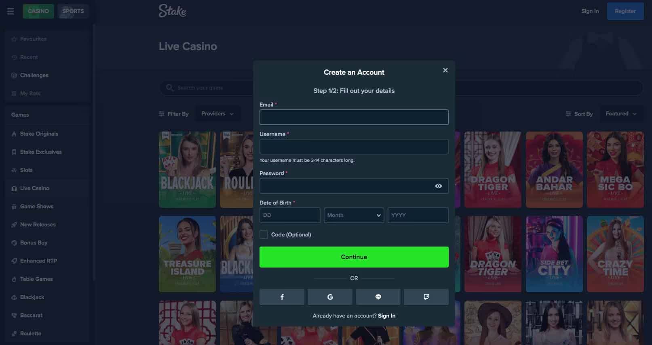Screen dimensions: 652x345
Task: Open the Treasure Island game thumbnail
Action: point(187,254)
